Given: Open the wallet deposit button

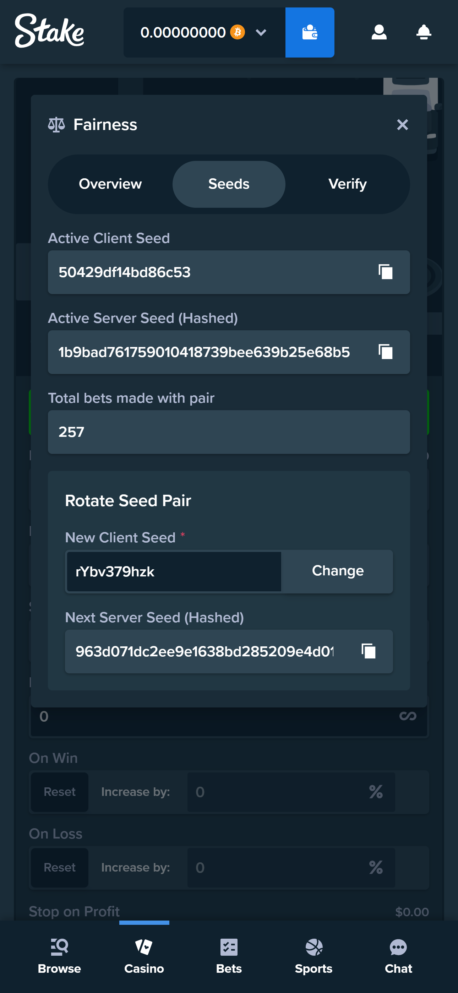Looking at the screenshot, I should coord(309,32).
